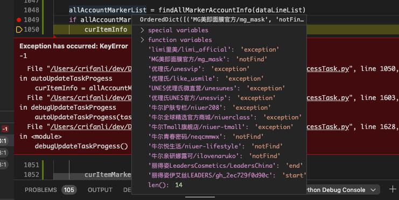Image resolution: width=399 pixels, height=200 pixels.
Task: Open the file link for line 1628
Action: click(x=91, y=127)
